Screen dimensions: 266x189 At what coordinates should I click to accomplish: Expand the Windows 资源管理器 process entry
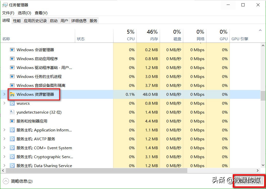coord(4,94)
